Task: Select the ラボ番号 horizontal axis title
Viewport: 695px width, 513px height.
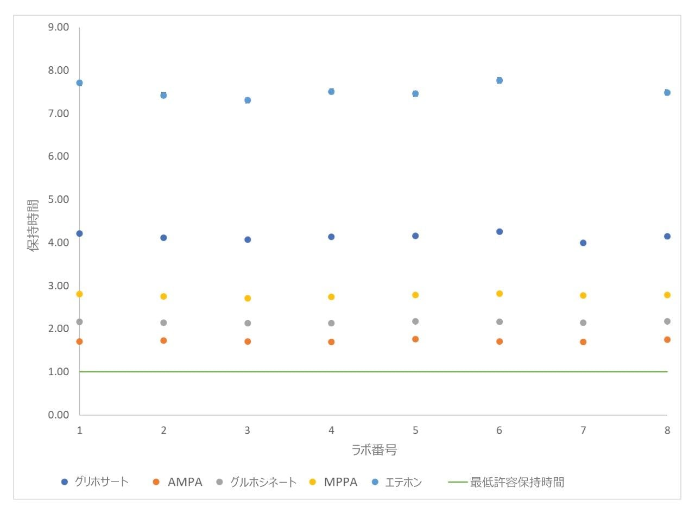Action: point(373,450)
